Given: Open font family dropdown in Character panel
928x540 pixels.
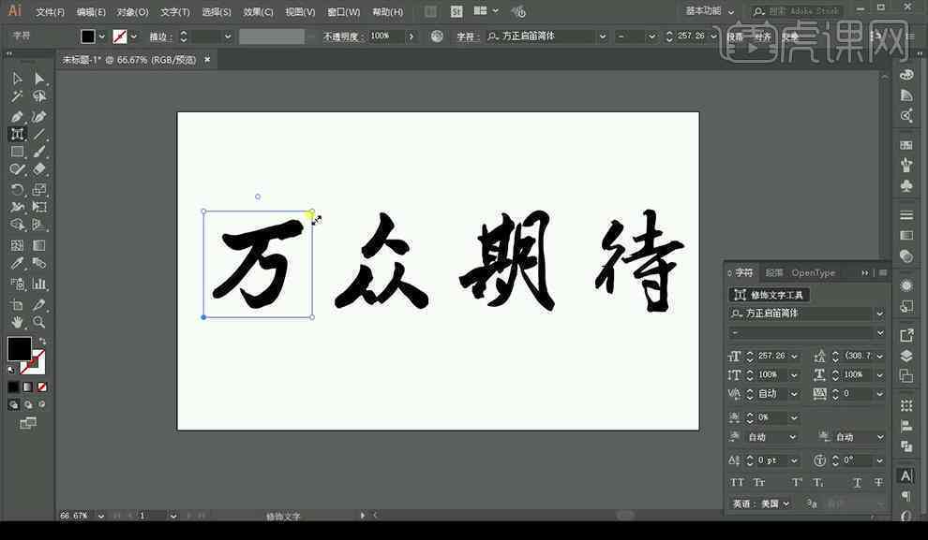Looking at the screenshot, I should coord(880,314).
